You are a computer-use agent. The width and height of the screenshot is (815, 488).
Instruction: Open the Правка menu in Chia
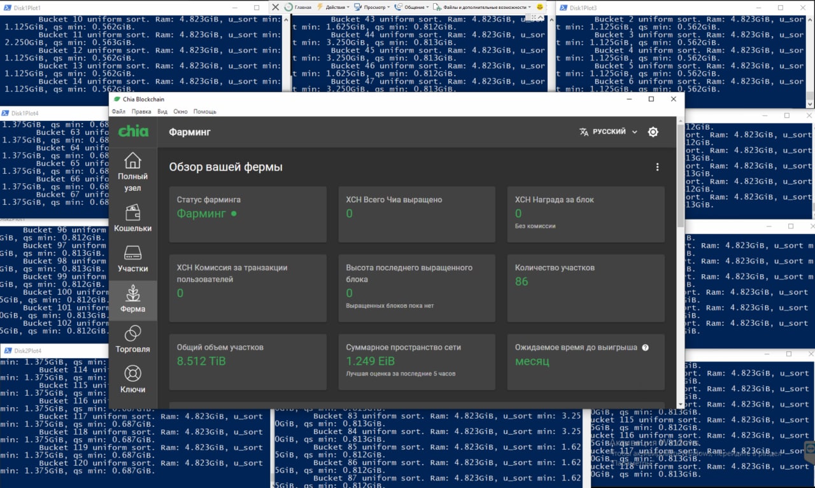[141, 111]
